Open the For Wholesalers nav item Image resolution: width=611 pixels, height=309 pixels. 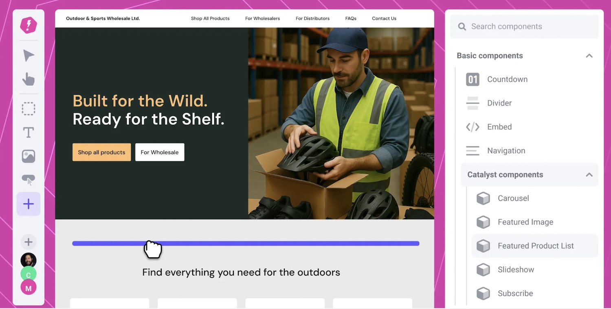pyautogui.click(x=262, y=18)
